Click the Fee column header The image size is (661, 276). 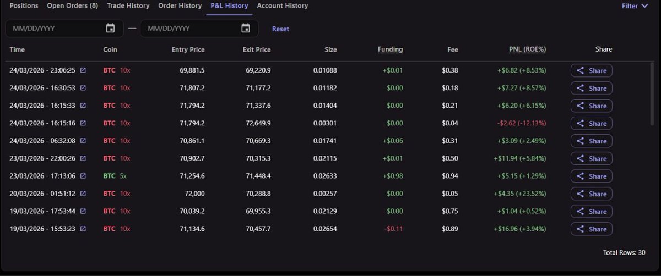click(453, 49)
